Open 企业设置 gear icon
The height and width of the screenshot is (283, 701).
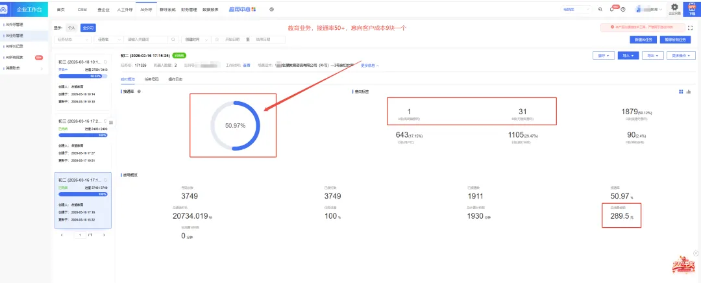674,8
